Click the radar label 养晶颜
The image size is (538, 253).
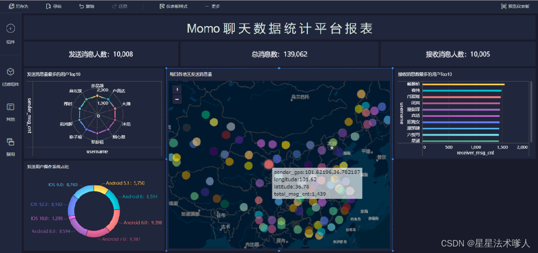point(97,85)
